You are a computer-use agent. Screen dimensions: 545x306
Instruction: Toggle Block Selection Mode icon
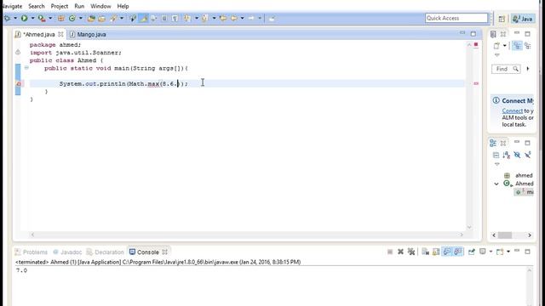[x=164, y=19]
